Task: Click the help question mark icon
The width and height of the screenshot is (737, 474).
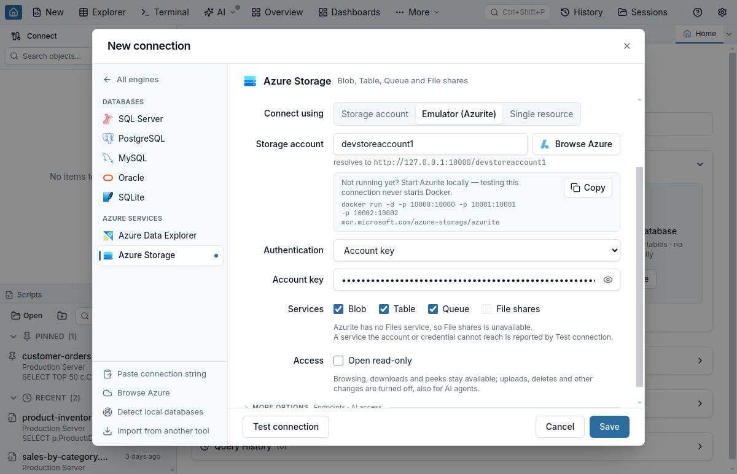Action: [697, 12]
